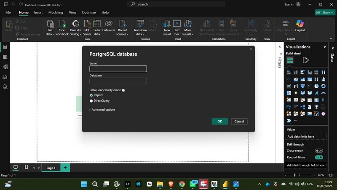Switch to mobile layout

pyautogui.click(x=26, y=167)
